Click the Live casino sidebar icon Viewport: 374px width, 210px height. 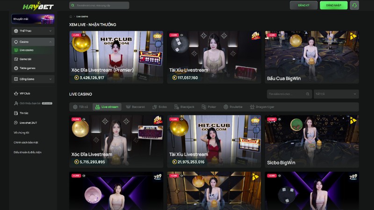pos(16,50)
